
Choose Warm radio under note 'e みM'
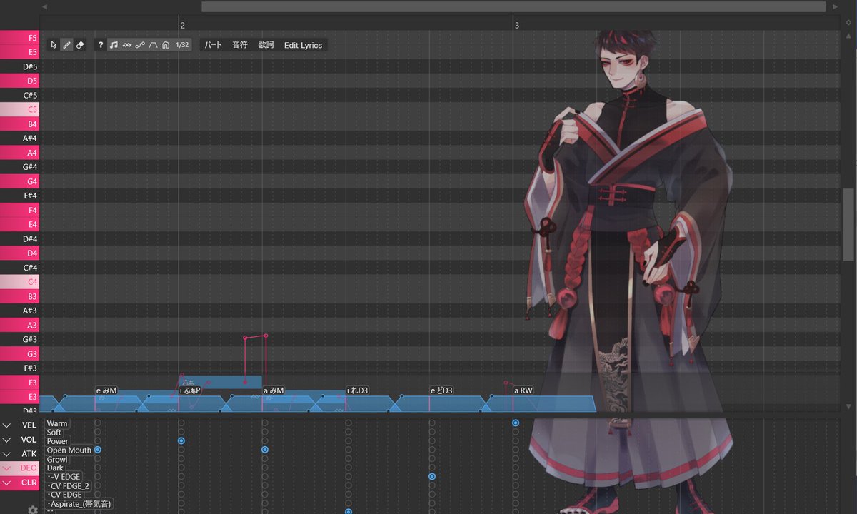pyautogui.click(x=98, y=423)
